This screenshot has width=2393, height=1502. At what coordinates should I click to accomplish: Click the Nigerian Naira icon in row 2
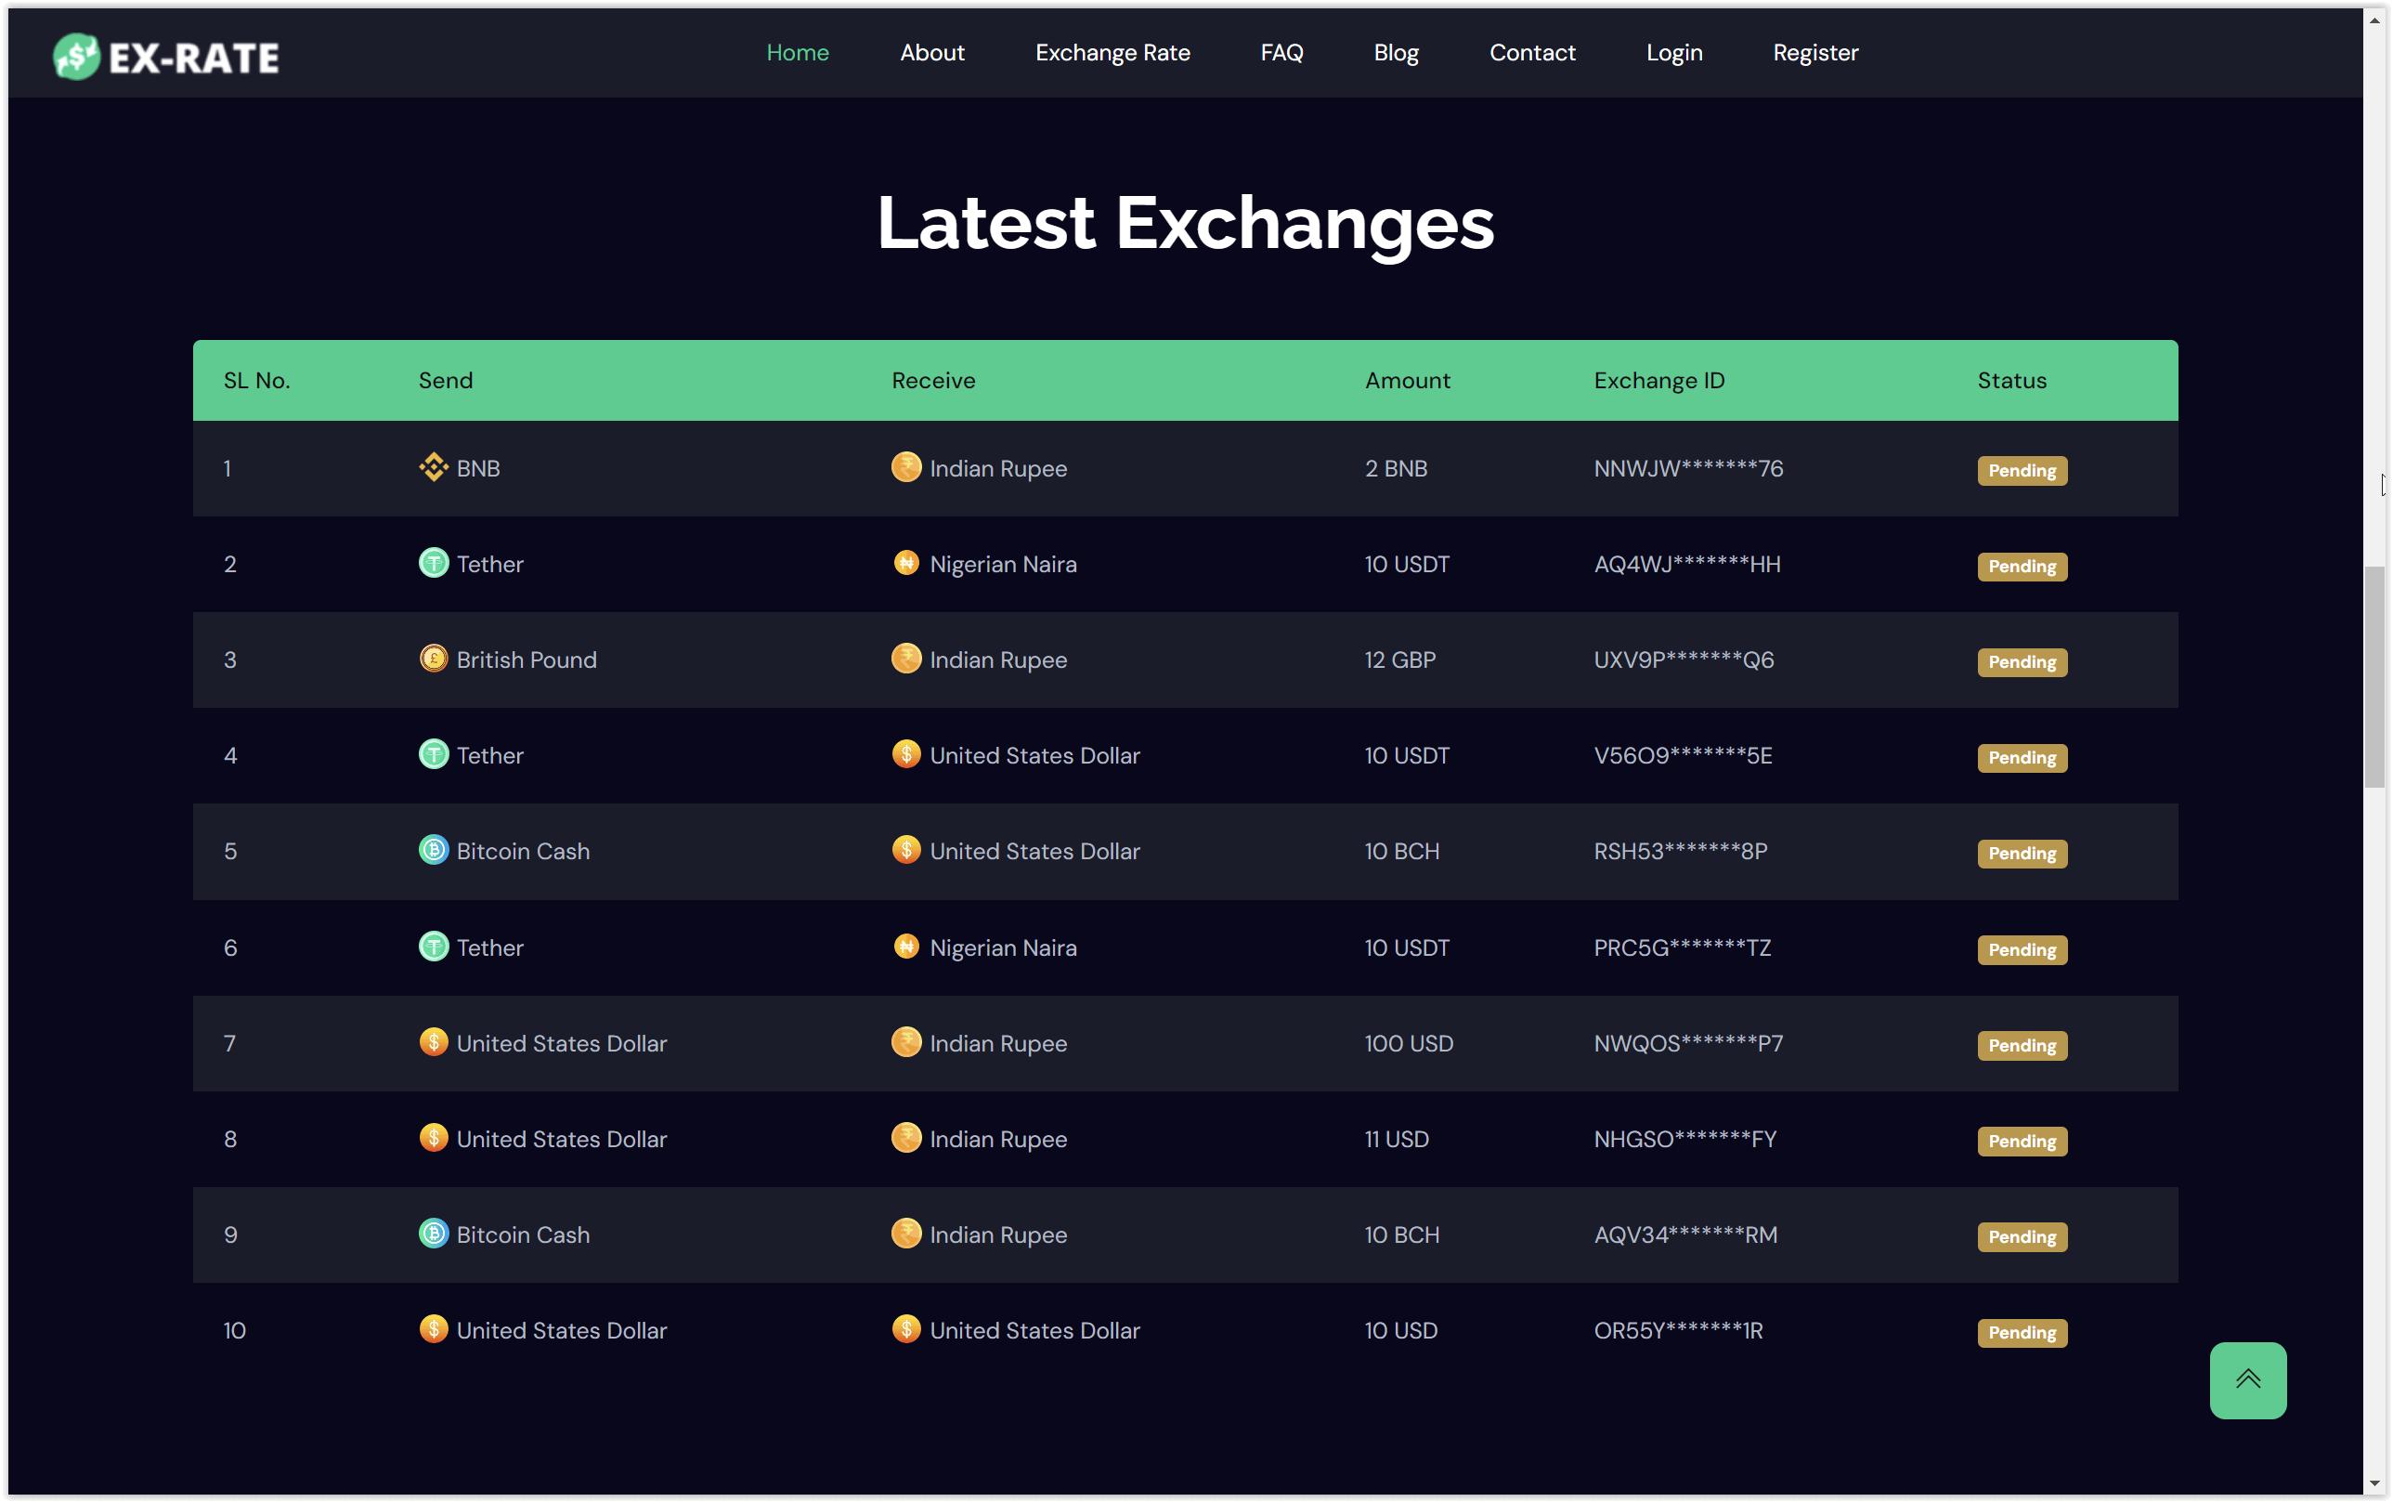[x=905, y=562]
